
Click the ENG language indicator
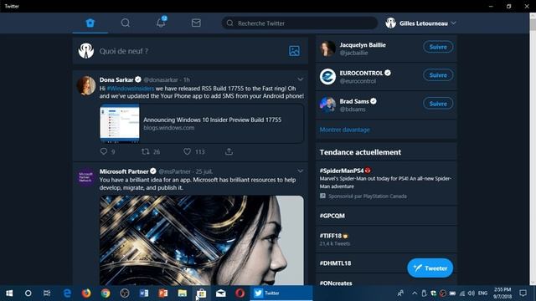[x=482, y=293]
